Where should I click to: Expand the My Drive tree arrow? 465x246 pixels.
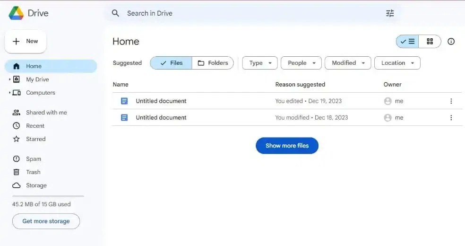click(x=9, y=79)
